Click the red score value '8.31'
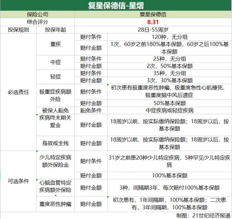232x219 pixels. (153, 22)
